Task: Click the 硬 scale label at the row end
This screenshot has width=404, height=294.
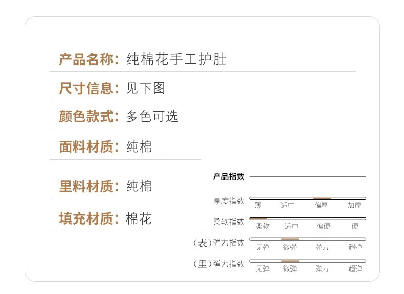Action: tap(355, 226)
